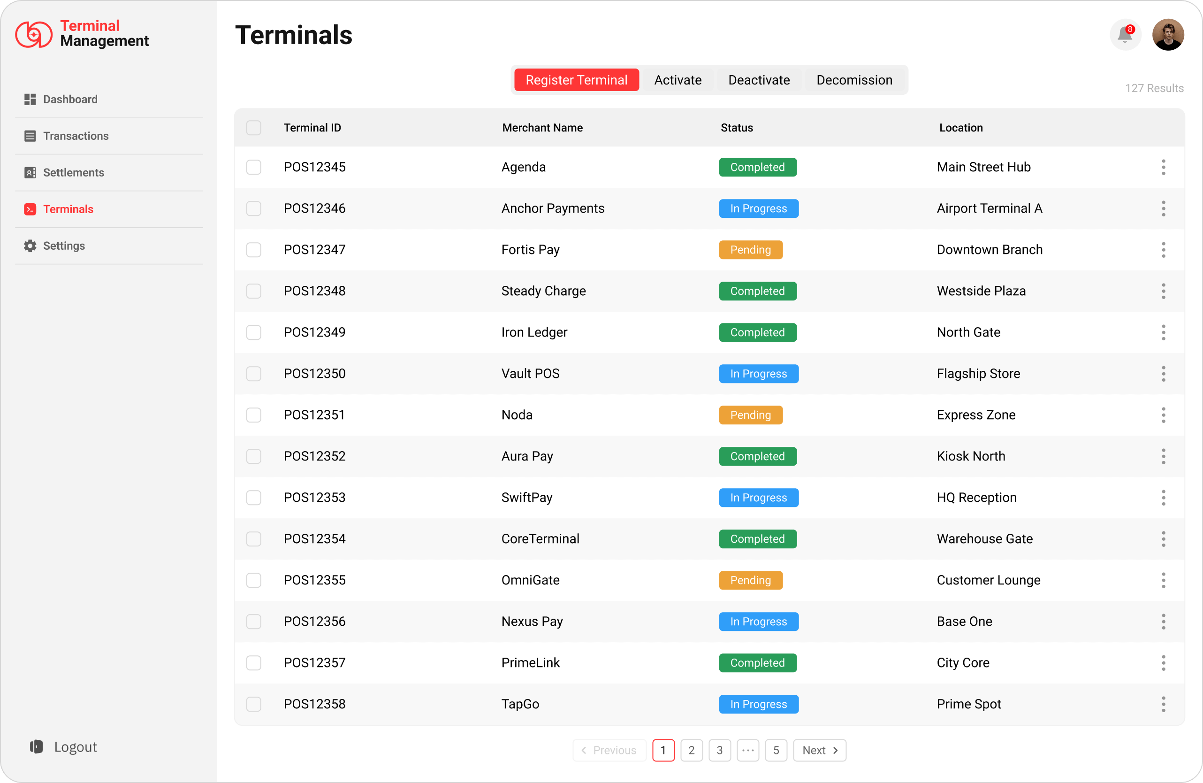Open the notifications bell icon

tap(1125, 35)
